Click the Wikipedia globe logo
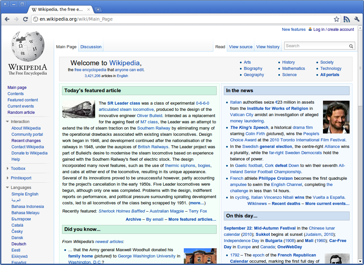The image size is (364, 265). tap(28, 46)
